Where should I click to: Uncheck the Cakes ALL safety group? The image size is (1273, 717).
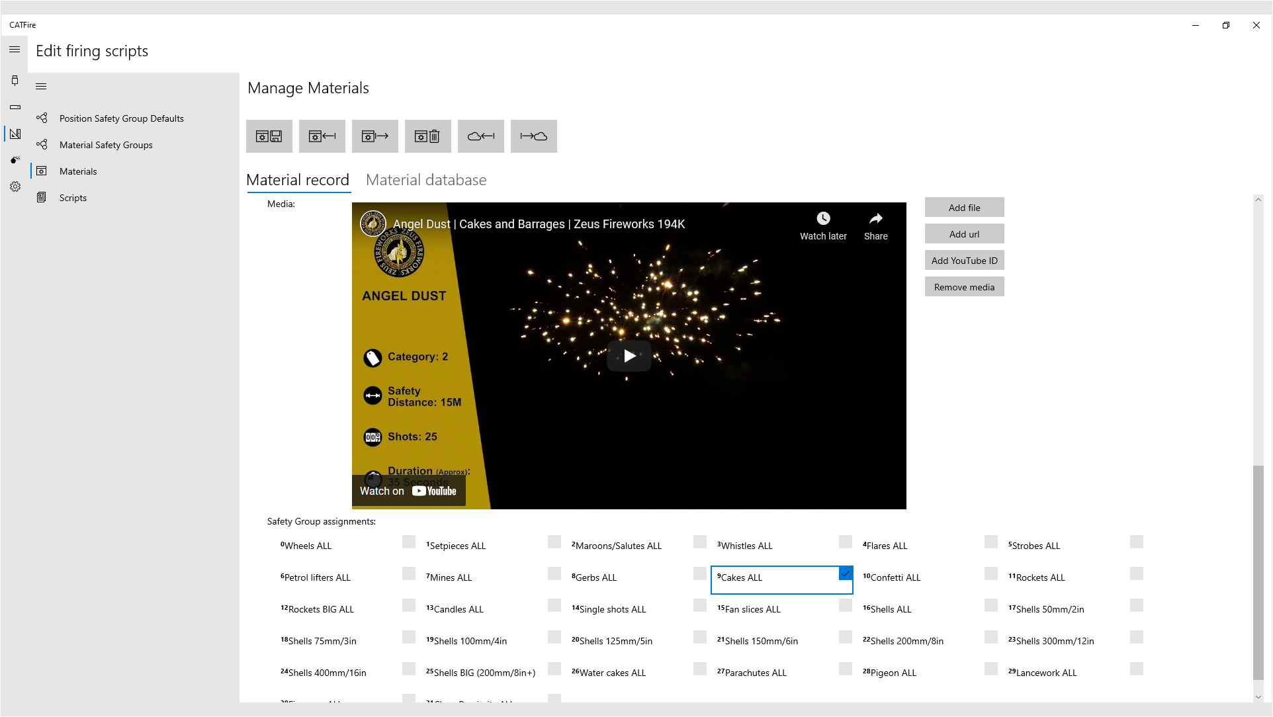(x=845, y=573)
